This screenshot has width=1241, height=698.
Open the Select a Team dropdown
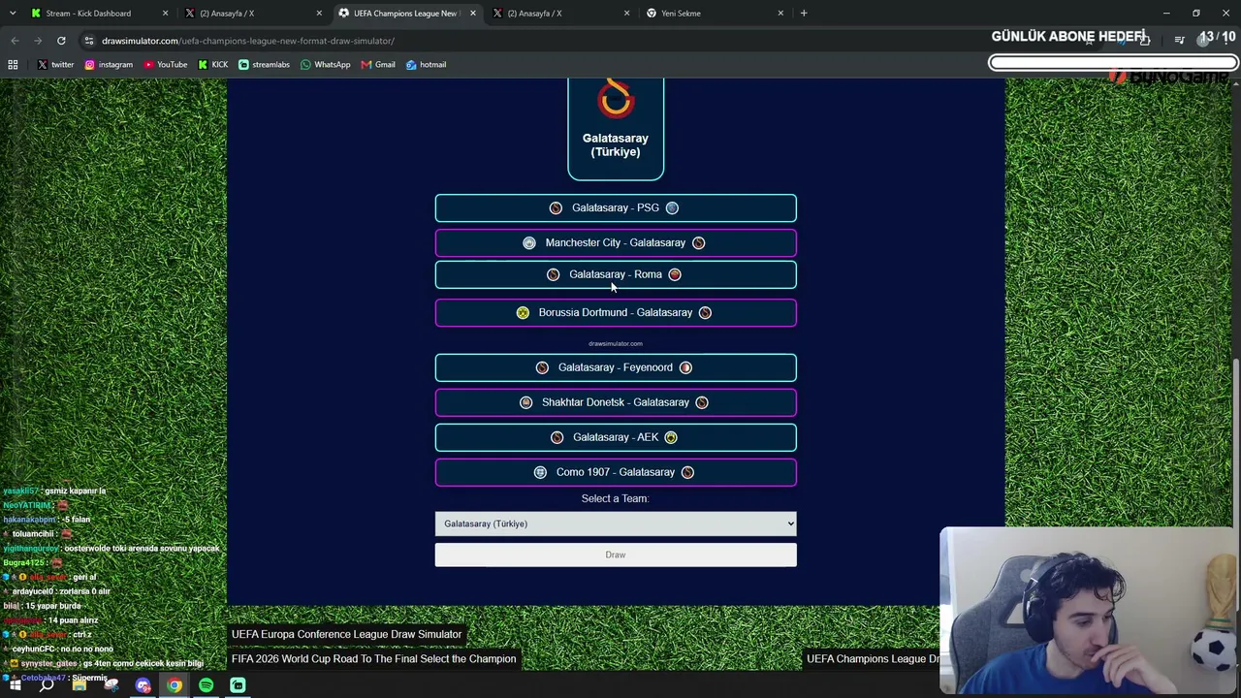click(x=616, y=523)
